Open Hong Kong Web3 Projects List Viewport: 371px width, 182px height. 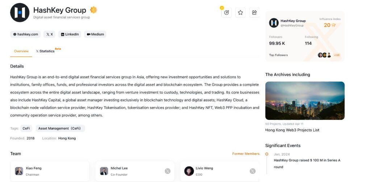(292, 130)
